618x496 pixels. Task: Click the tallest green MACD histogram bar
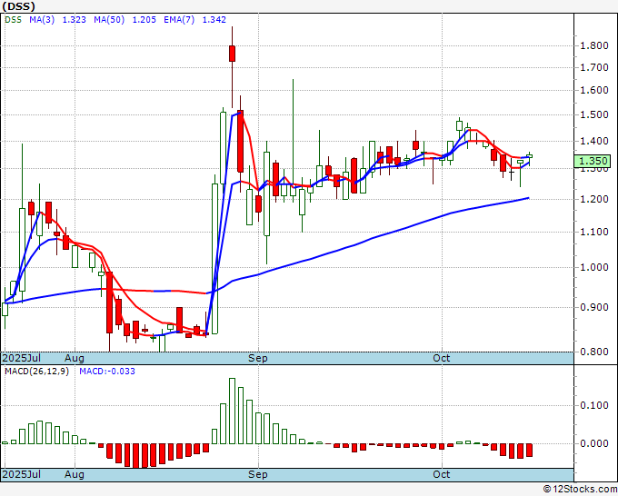pyautogui.click(x=232, y=411)
